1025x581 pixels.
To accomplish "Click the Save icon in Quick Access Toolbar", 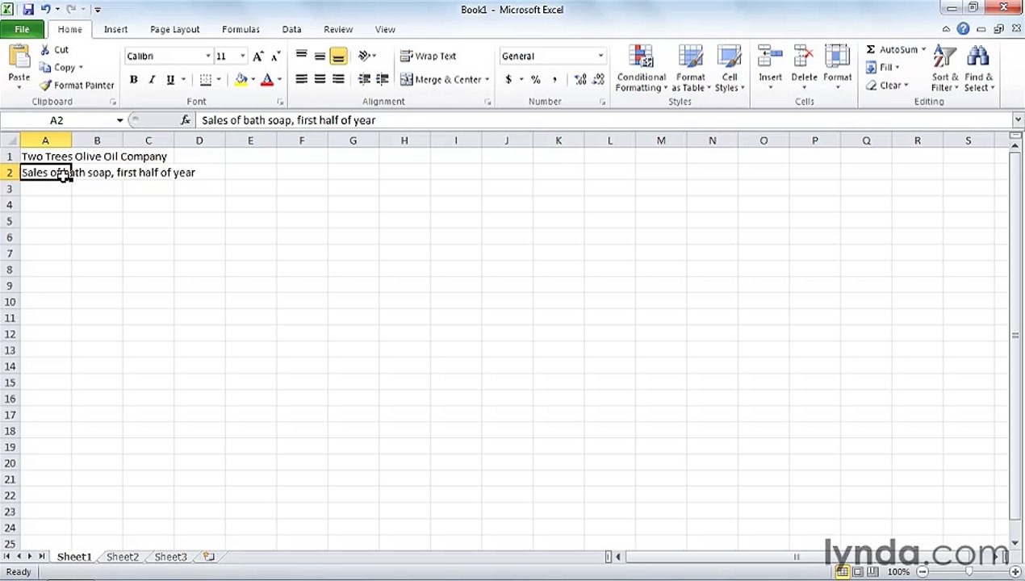I will (28, 10).
